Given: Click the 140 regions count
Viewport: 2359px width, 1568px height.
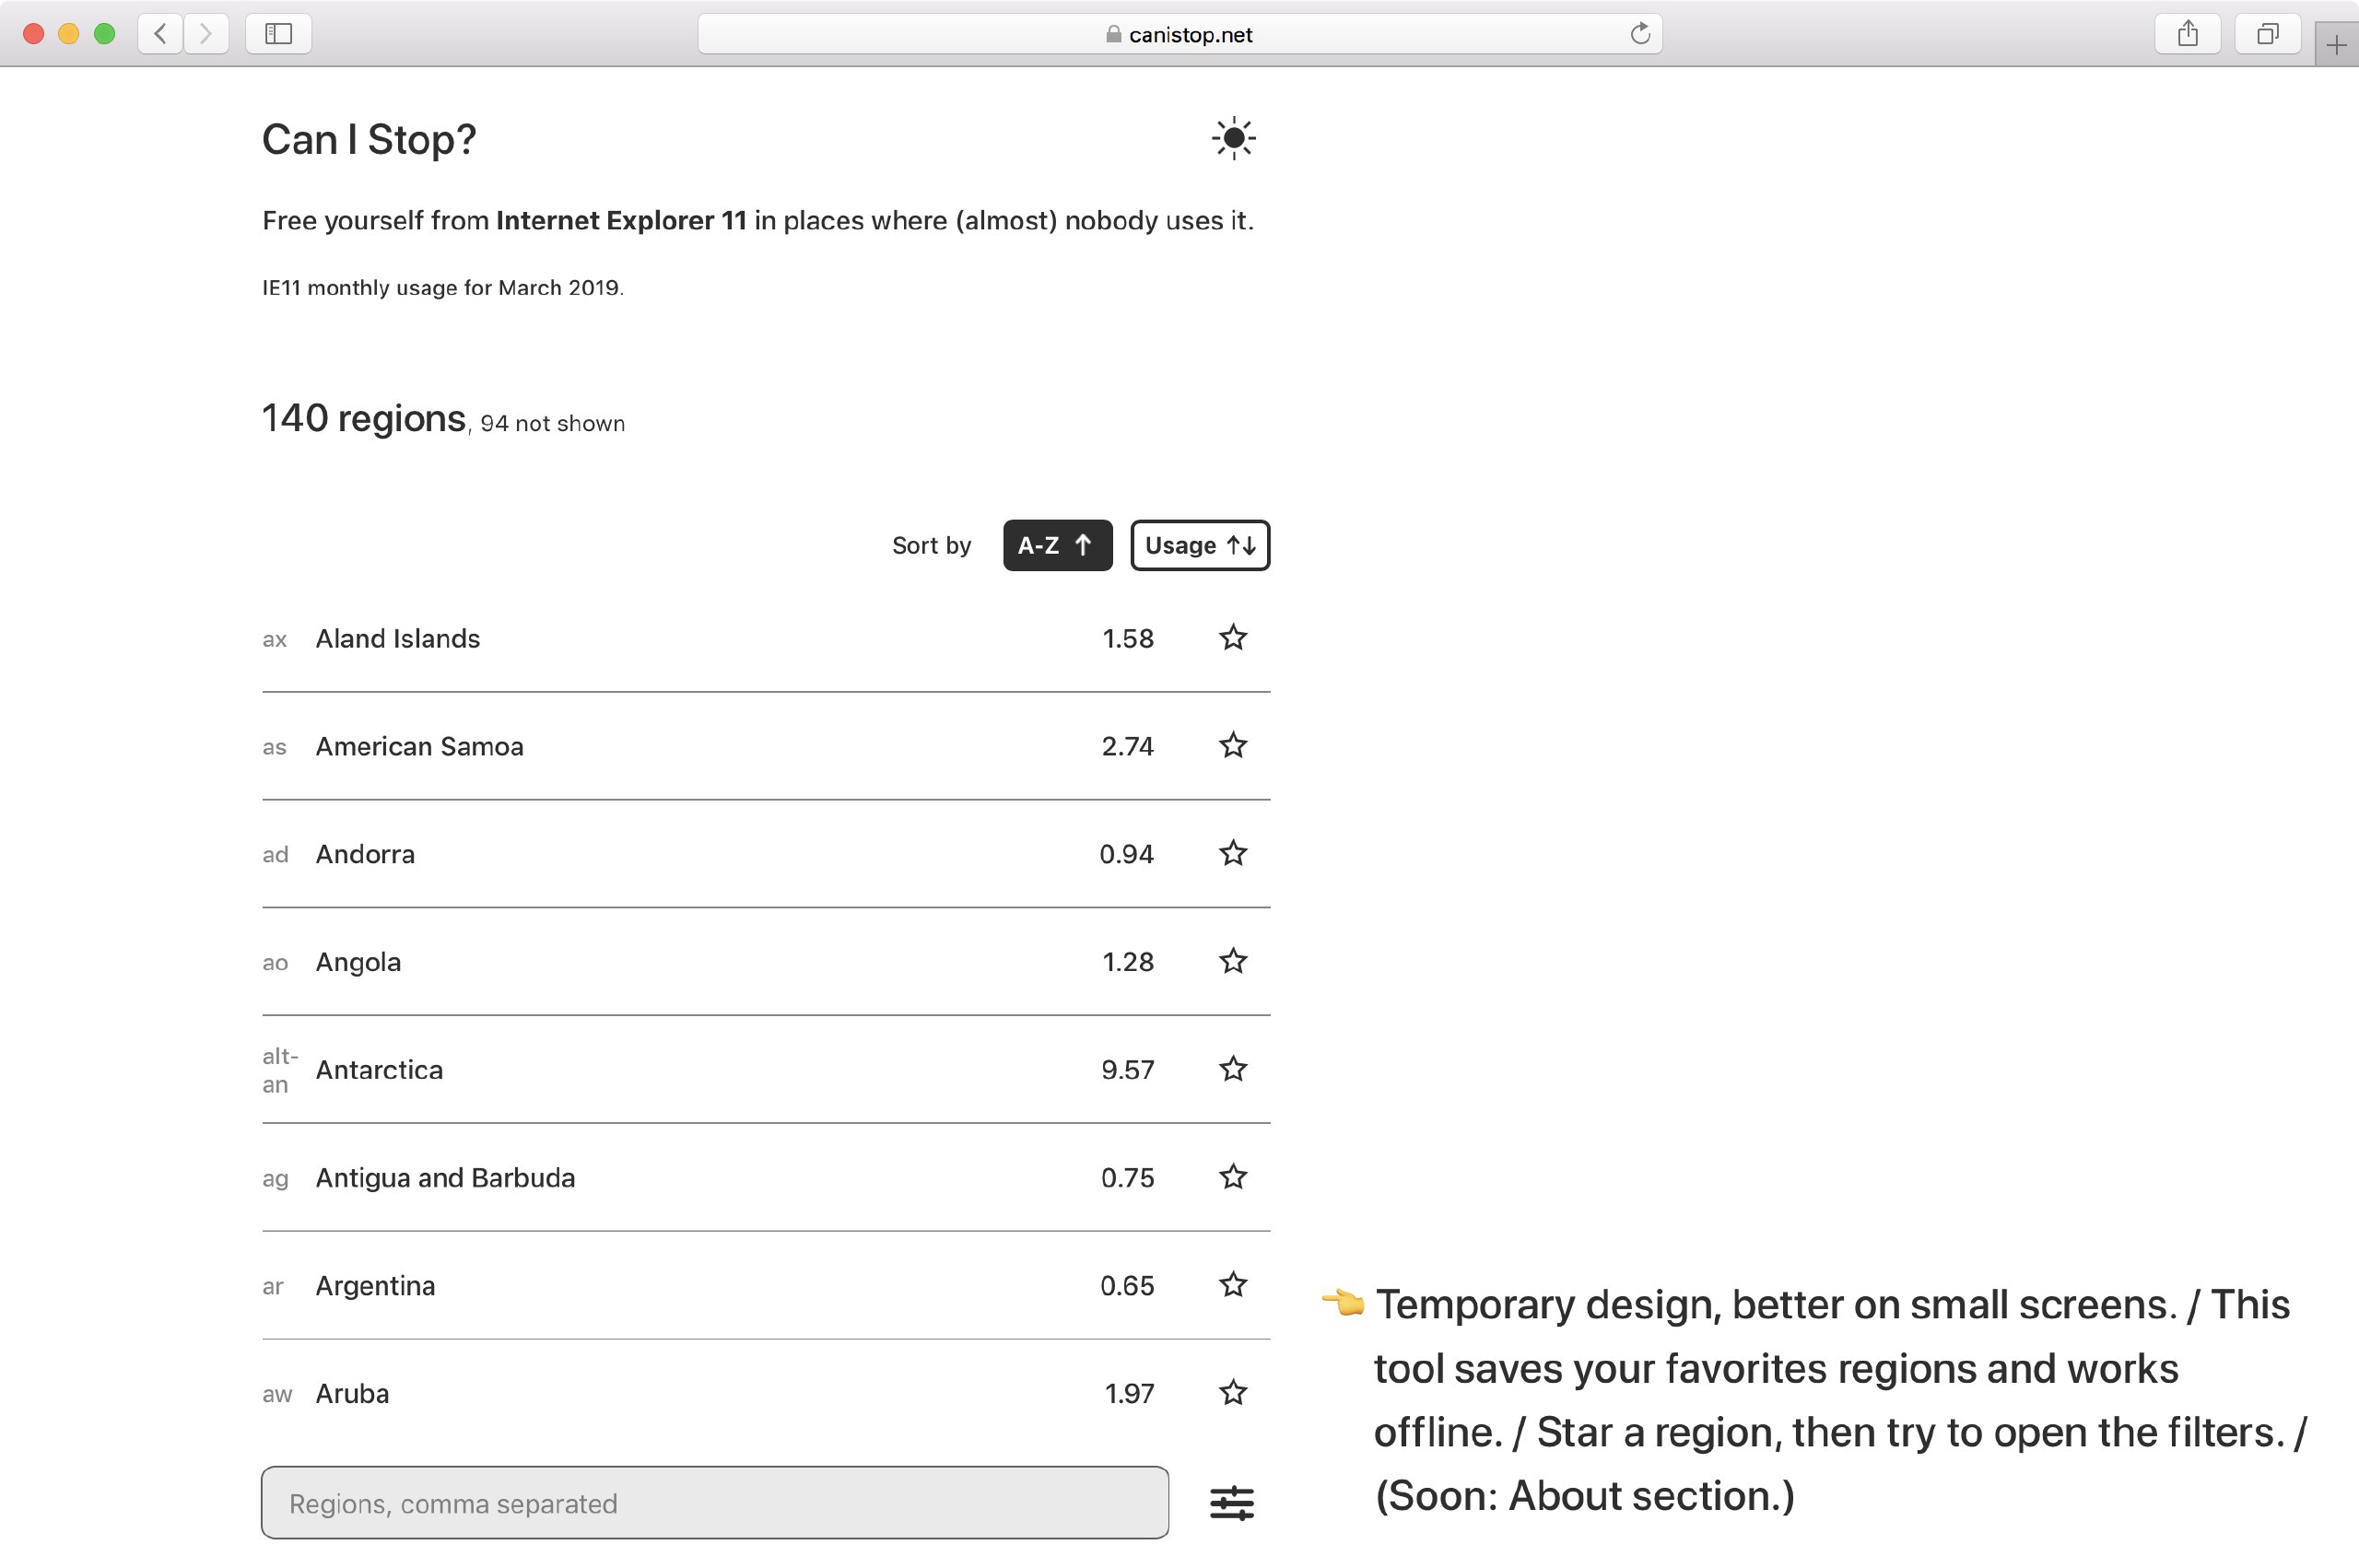Looking at the screenshot, I should pos(364,418).
